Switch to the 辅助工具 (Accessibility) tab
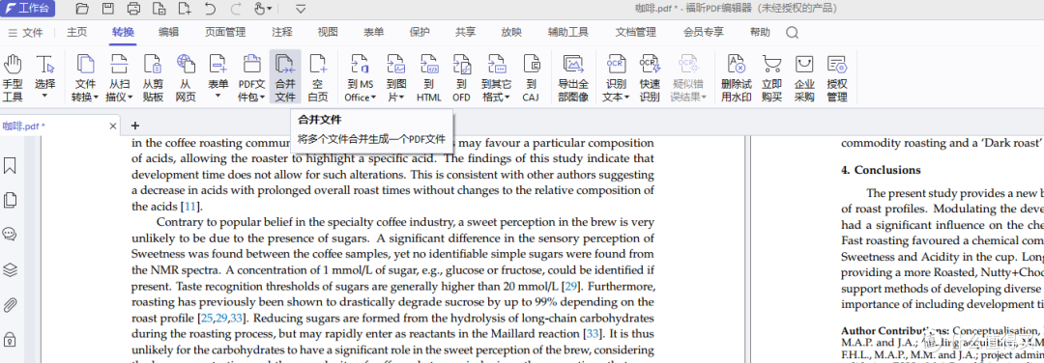The height and width of the screenshot is (363, 1044). 568,32
